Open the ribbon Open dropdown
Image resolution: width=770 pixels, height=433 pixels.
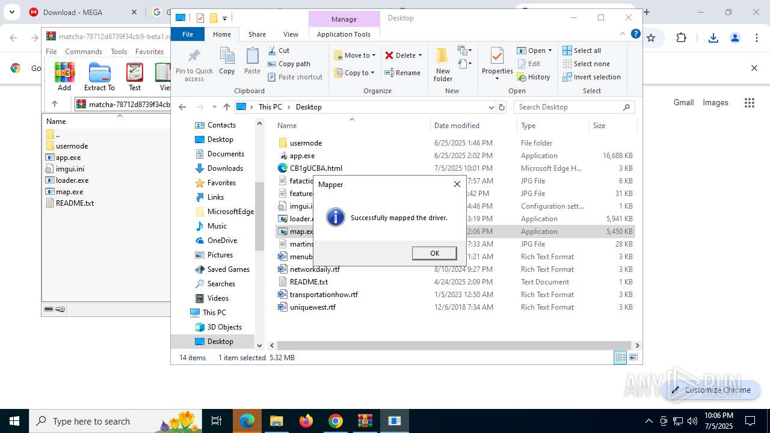pos(534,51)
